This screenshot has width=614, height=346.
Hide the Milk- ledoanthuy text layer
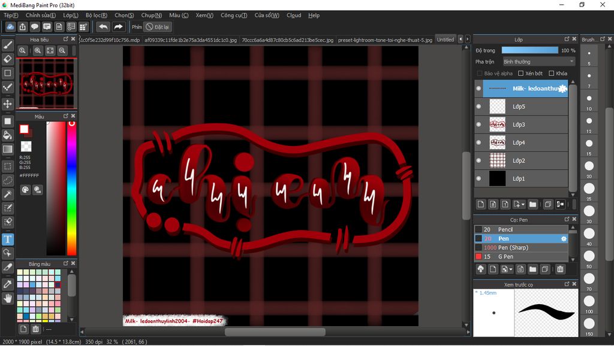(478, 89)
